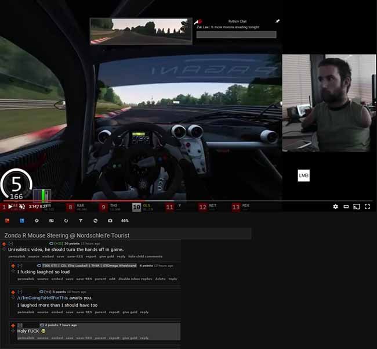This screenshot has width=377, height=349.
Task: Downvote the 'laughed so loud' comment
Action: (x=13, y=271)
